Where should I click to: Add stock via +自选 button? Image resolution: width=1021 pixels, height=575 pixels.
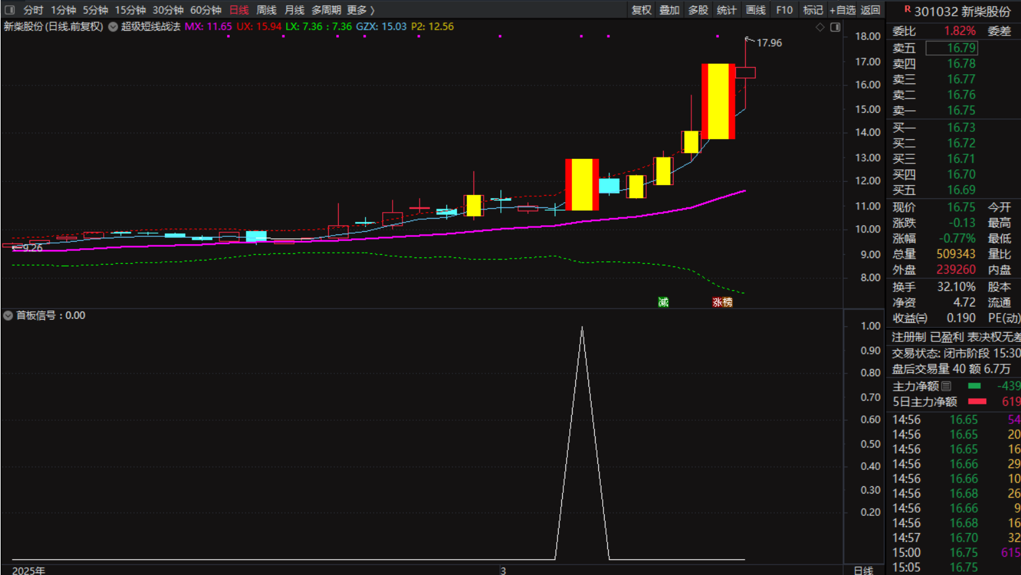tap(842, 10)
